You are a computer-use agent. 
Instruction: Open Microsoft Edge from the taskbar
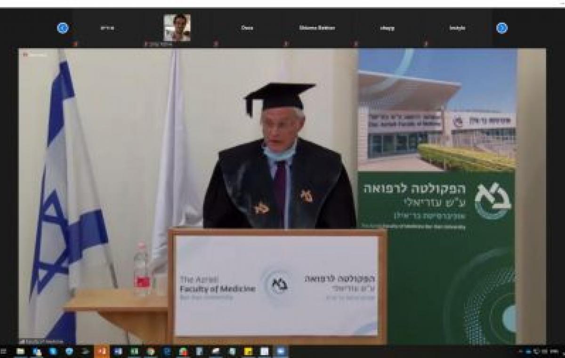click(x=52, y=352)
